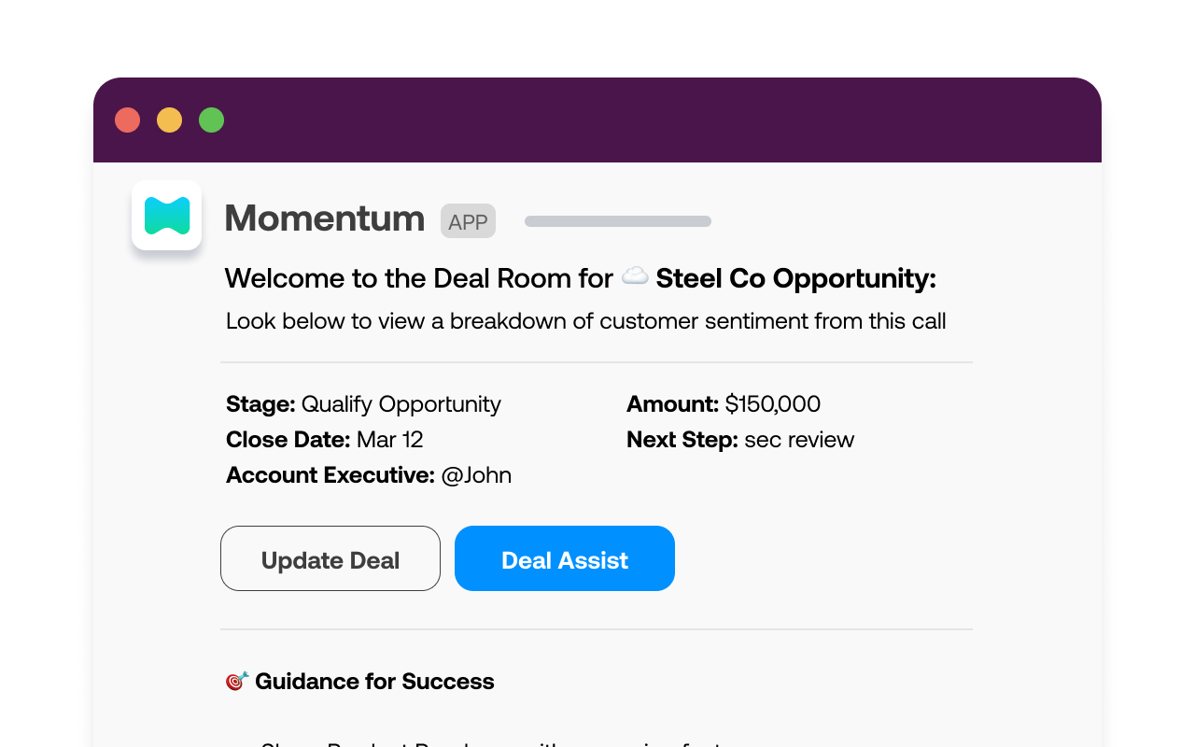This screenshot has width=1195, height=747.
Task: Click the dart target emoji icon
Action: [237, 681]
